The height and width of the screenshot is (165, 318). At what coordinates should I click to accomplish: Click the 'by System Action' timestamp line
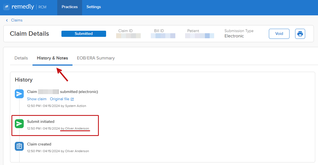[56, 106]
